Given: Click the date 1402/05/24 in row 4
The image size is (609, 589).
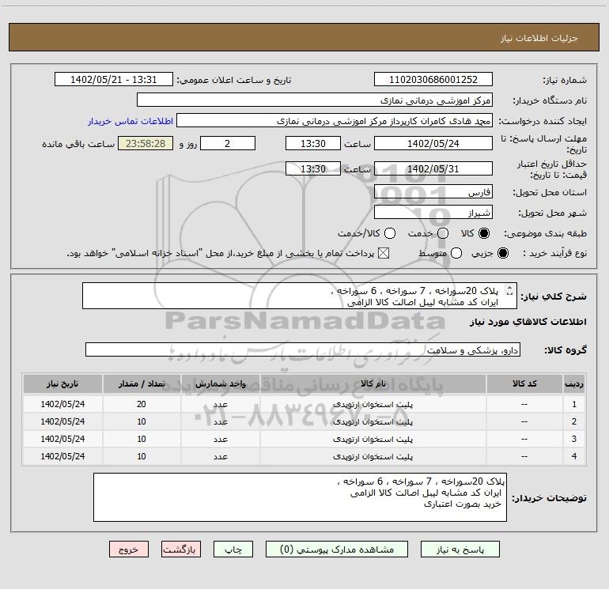Looking at the screenshot, I should click(x=62, y=457).
